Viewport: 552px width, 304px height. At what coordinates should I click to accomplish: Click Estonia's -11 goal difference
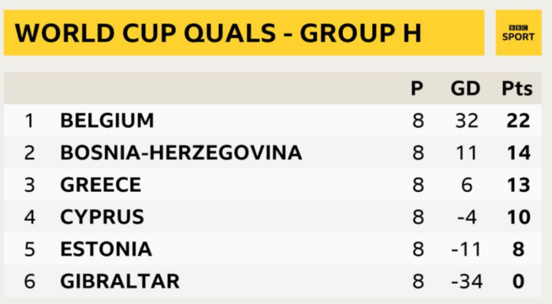click(x=467, y=250)
